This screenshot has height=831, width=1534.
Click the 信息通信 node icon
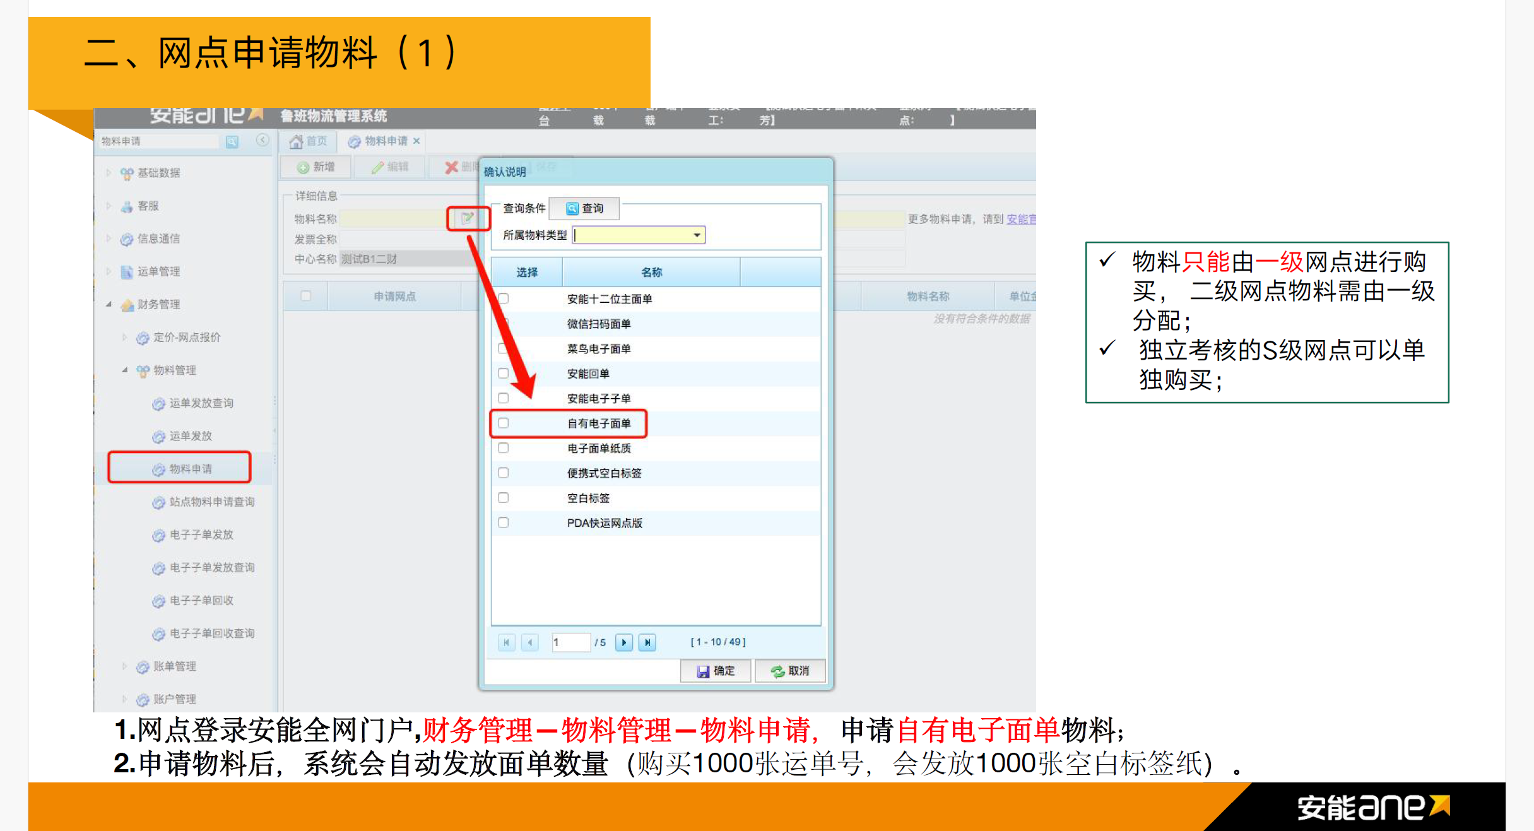(x=127, y=239)
